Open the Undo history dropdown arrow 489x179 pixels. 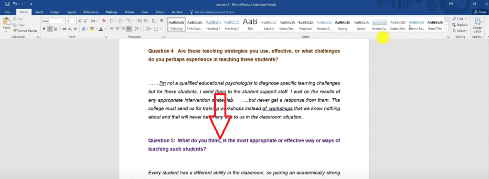tap(19, 4)
